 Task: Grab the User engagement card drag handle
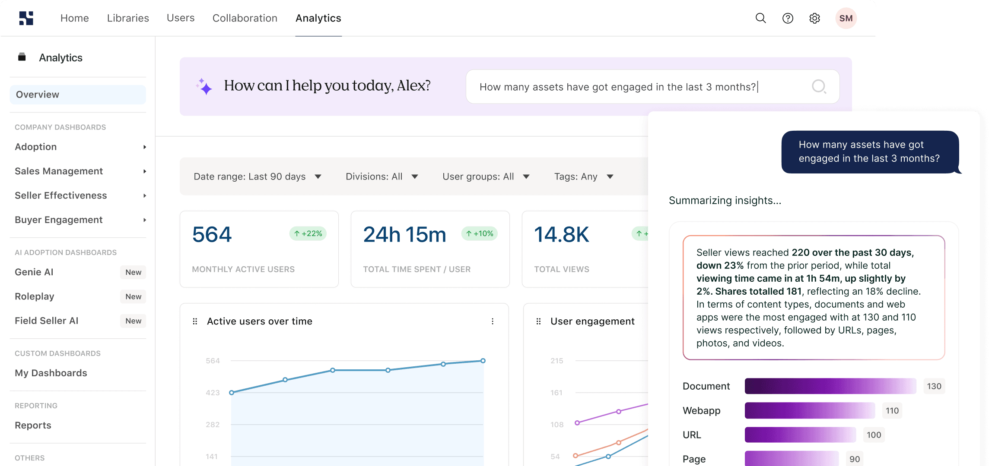click(x=538, y=321)
